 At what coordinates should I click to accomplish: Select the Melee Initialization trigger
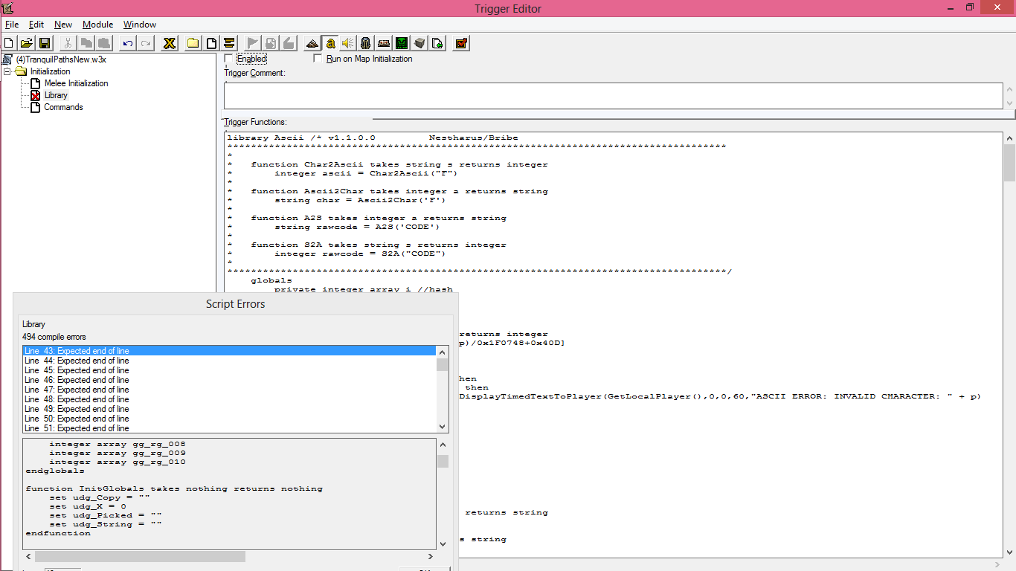76,83
